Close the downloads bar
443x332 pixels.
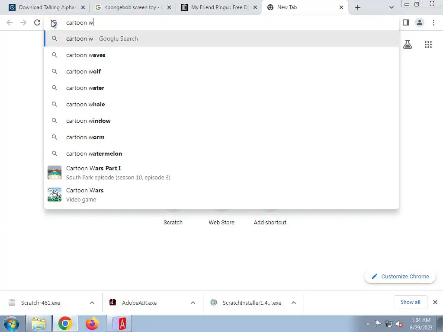[435, 302]
